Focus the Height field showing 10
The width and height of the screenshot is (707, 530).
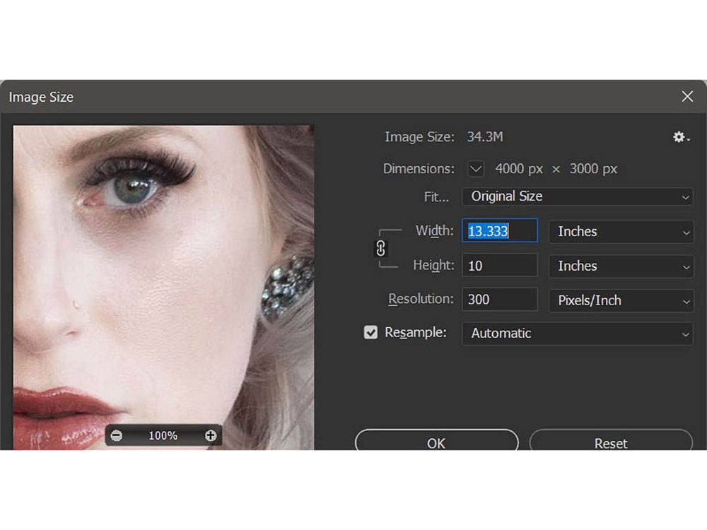(500, 266)
